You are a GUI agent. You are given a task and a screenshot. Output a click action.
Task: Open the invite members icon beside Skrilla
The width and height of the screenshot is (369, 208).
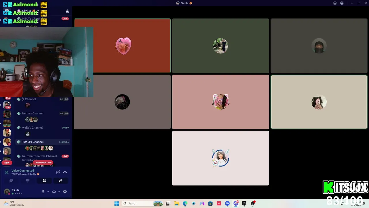pyautogui.click(x=67, y=11)
